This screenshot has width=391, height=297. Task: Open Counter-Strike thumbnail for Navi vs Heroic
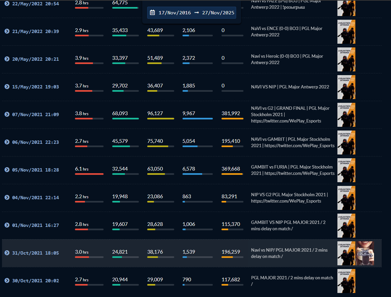coord(346,59)
